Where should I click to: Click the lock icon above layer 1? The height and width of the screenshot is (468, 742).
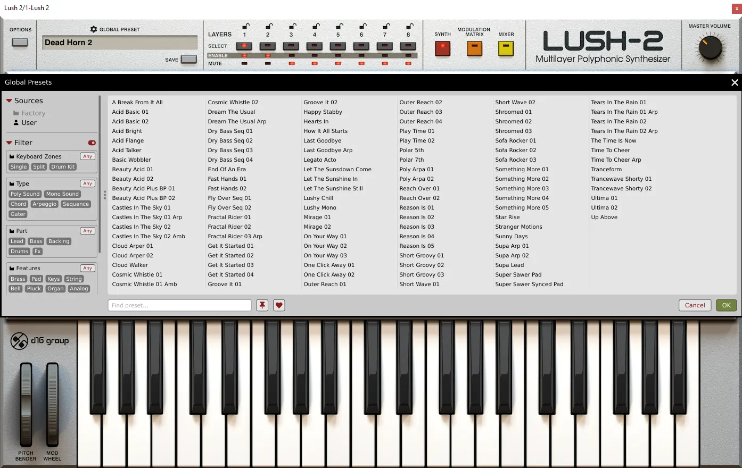pos(245,27)
